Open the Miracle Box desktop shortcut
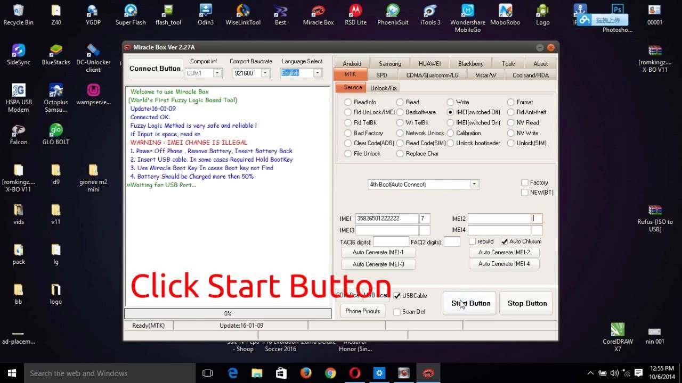This screenshot has width=682, height=383. (318, 14)
